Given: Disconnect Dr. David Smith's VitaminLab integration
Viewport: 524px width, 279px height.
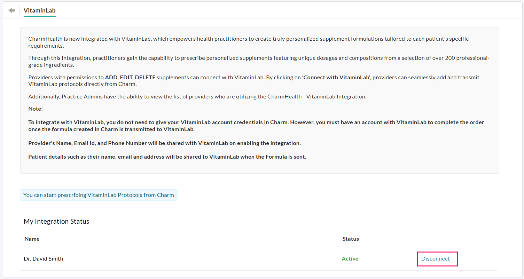Looking at the screenshot, I should 436,259.
